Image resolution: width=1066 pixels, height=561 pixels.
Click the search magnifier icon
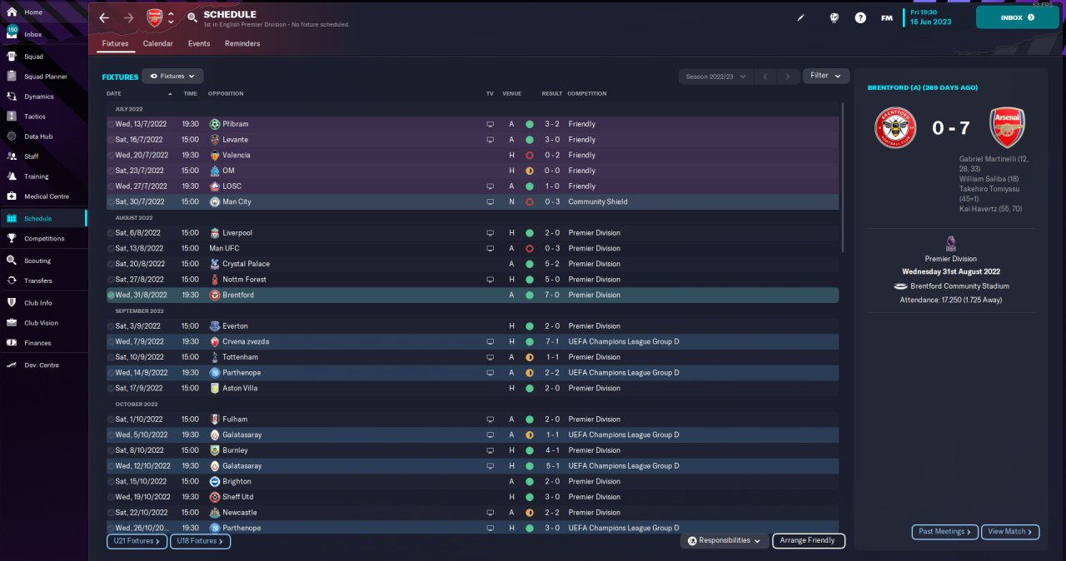click(192, 17)
